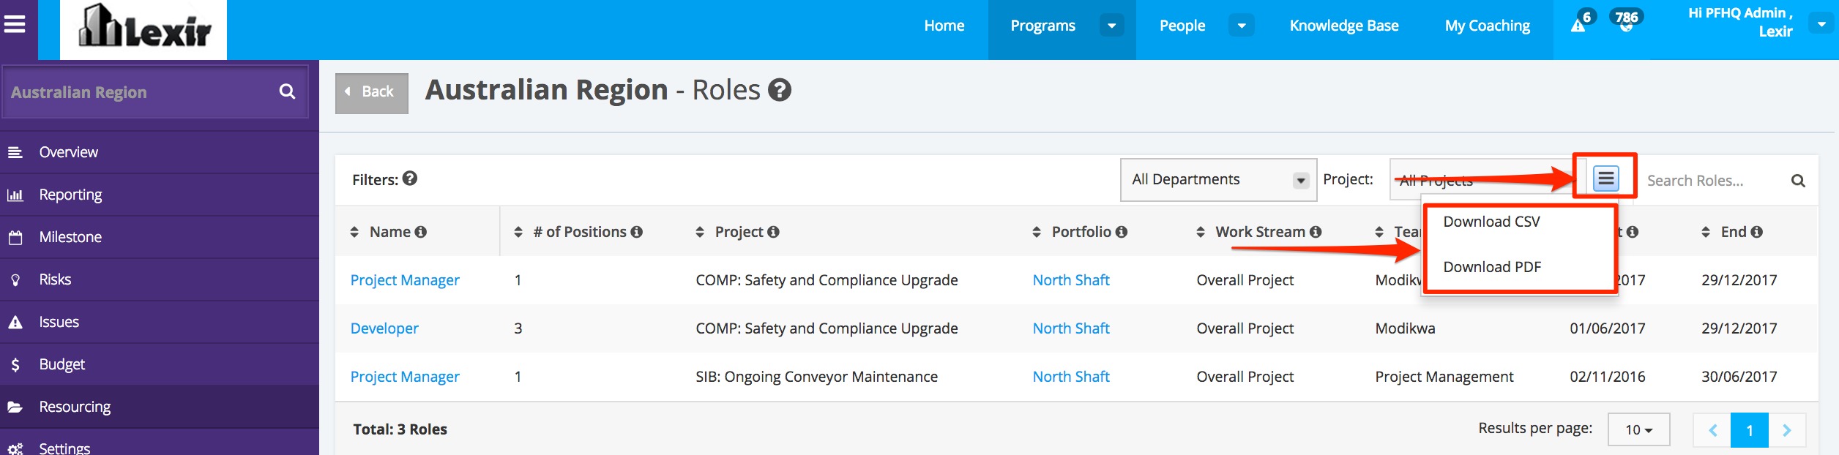1839x455 pixels.
Task: Choose Download CSV from the menu
Action: tap(1491, 222)
